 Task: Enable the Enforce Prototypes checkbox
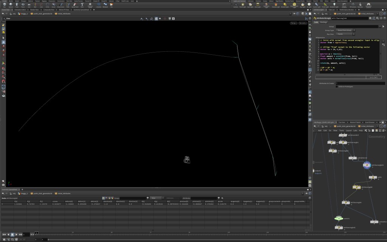pyautogui.click(x=337, y=86)
